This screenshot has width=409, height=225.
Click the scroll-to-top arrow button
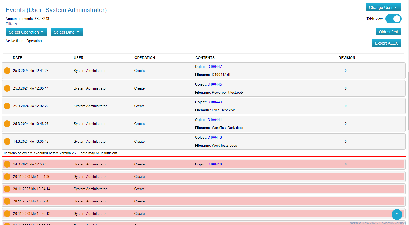pyautogui.click(x=397, y=215)
